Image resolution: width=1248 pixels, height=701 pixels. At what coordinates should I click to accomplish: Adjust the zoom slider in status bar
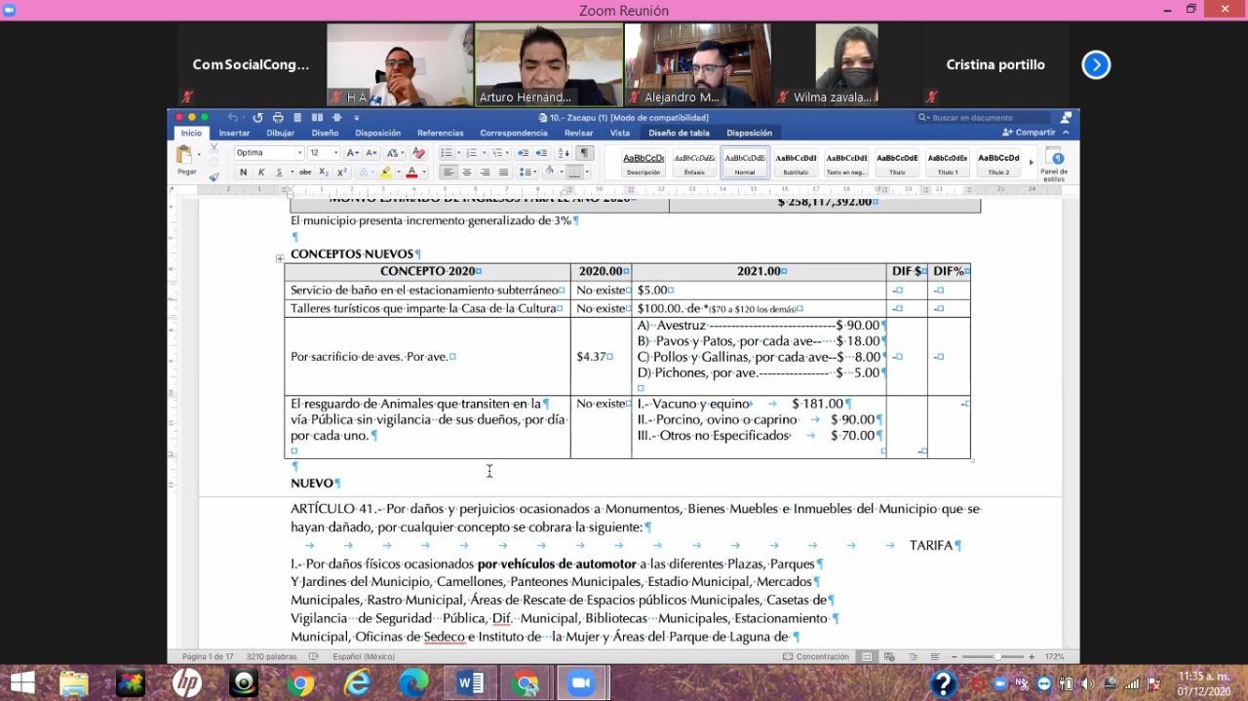(x=996, y=657)
